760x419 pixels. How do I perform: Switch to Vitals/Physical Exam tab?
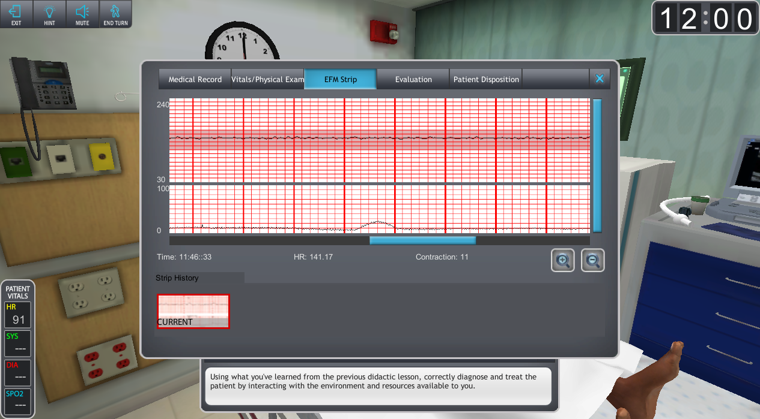click(267, 79)
